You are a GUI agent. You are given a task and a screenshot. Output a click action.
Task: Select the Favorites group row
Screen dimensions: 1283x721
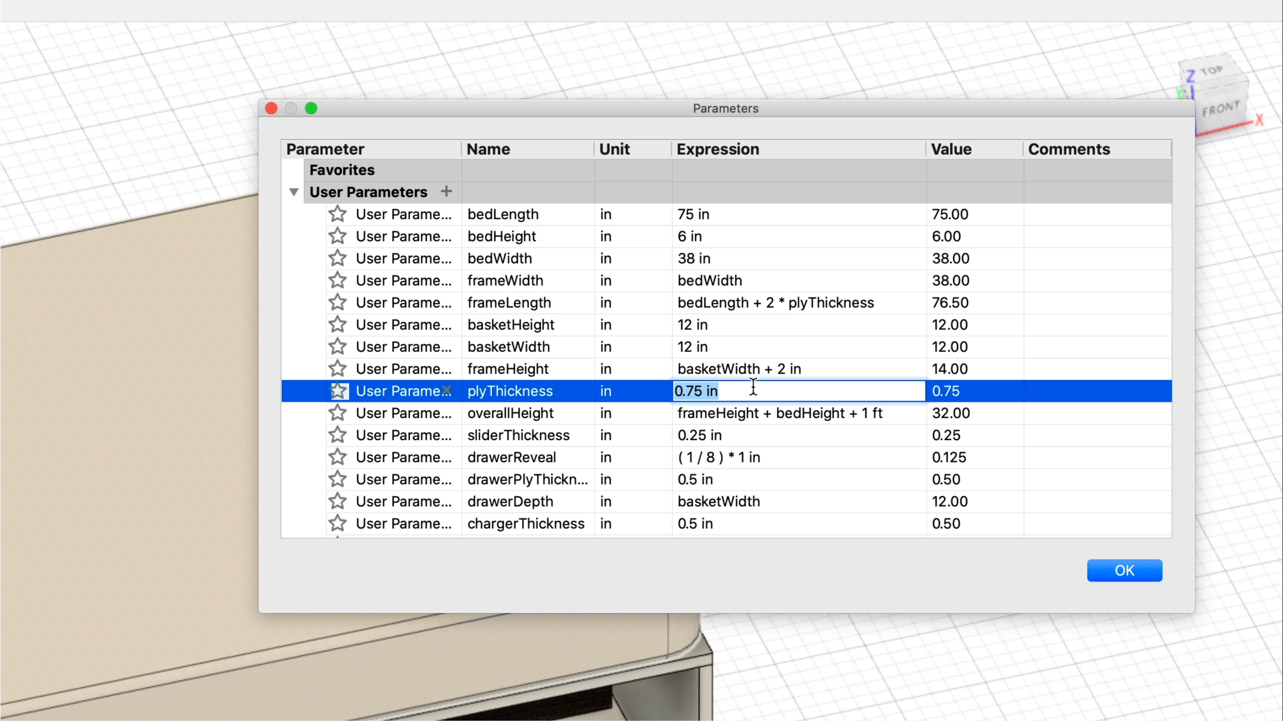tap(738, 170)
